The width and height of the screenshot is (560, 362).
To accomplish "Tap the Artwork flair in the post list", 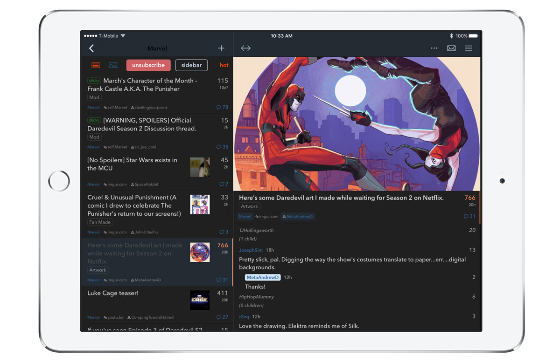I will pyautogui.click(x=98, y=270).
